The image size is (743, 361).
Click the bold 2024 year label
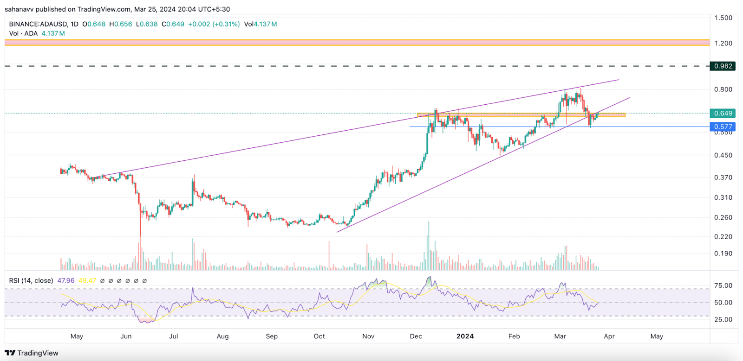pos(465,336)
